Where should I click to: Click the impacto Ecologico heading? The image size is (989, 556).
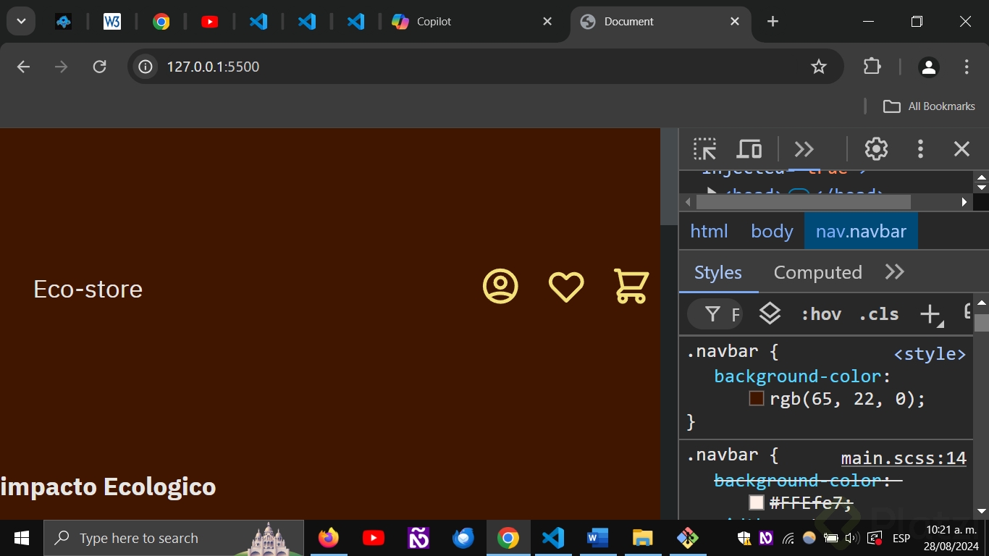pyautogui.click(x=108, y=486)
